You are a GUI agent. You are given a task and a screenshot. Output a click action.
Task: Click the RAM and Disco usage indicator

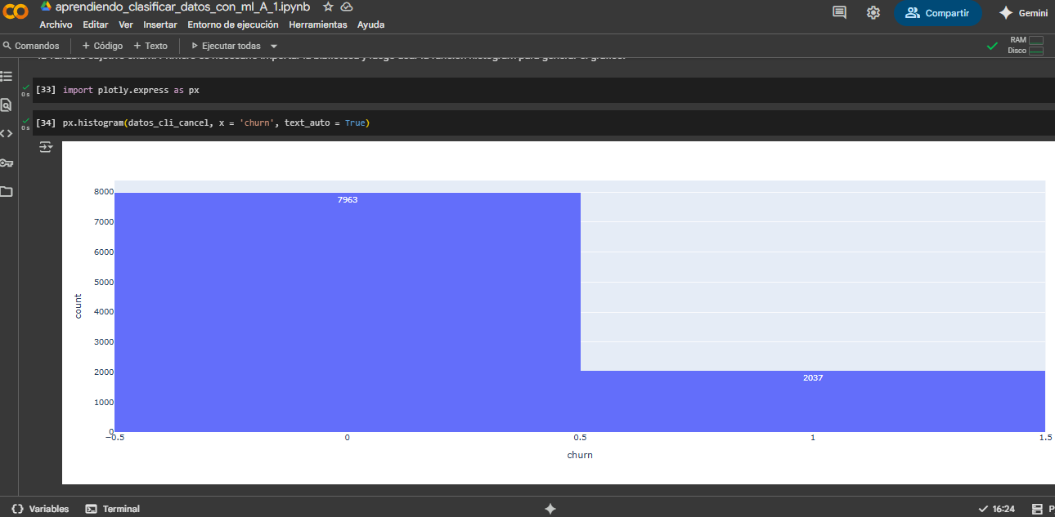click(1026, 45)
